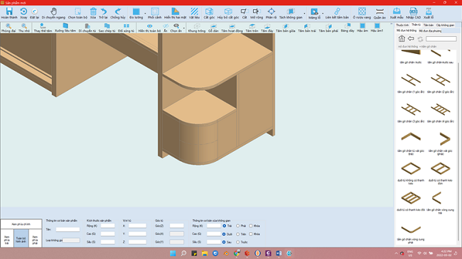
Task: Expand the Chọn ẩn dropdown arrow
Action: [184, 28]
